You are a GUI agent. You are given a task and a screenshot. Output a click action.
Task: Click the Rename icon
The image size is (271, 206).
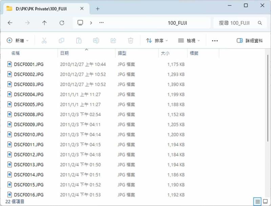coord(96,41)
